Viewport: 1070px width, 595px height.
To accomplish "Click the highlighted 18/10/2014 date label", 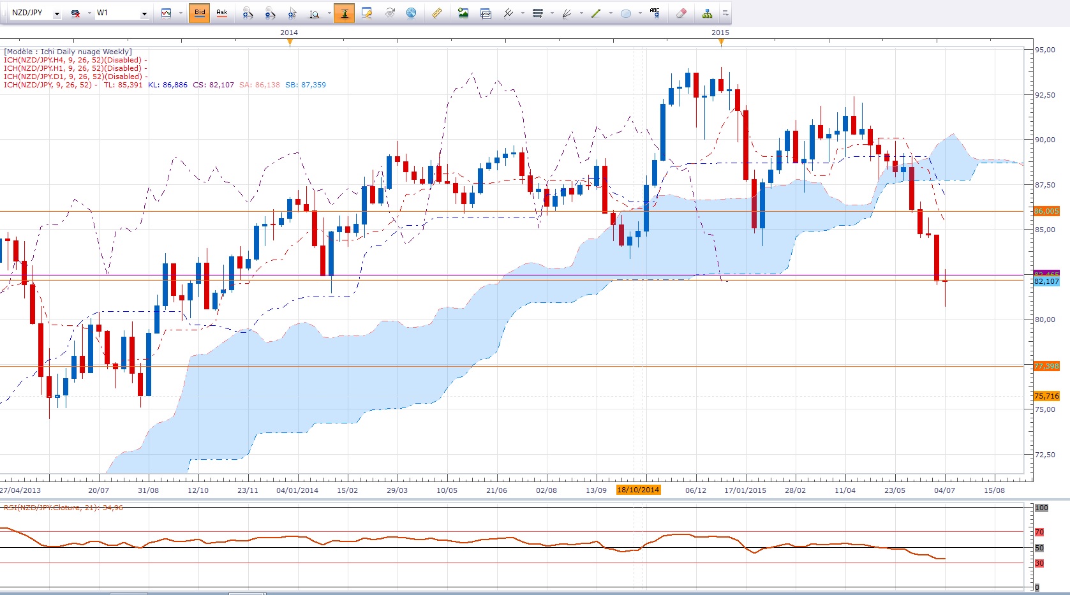I will point(638,490).
